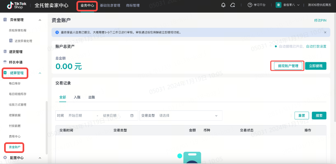336x164 pixels.
Task: Switch to the 基础信息管理 top tab
Action: [x=110, y=6]
